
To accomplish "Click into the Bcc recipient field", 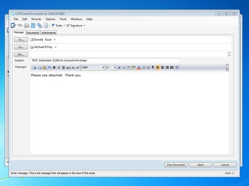I will [128, 54].
